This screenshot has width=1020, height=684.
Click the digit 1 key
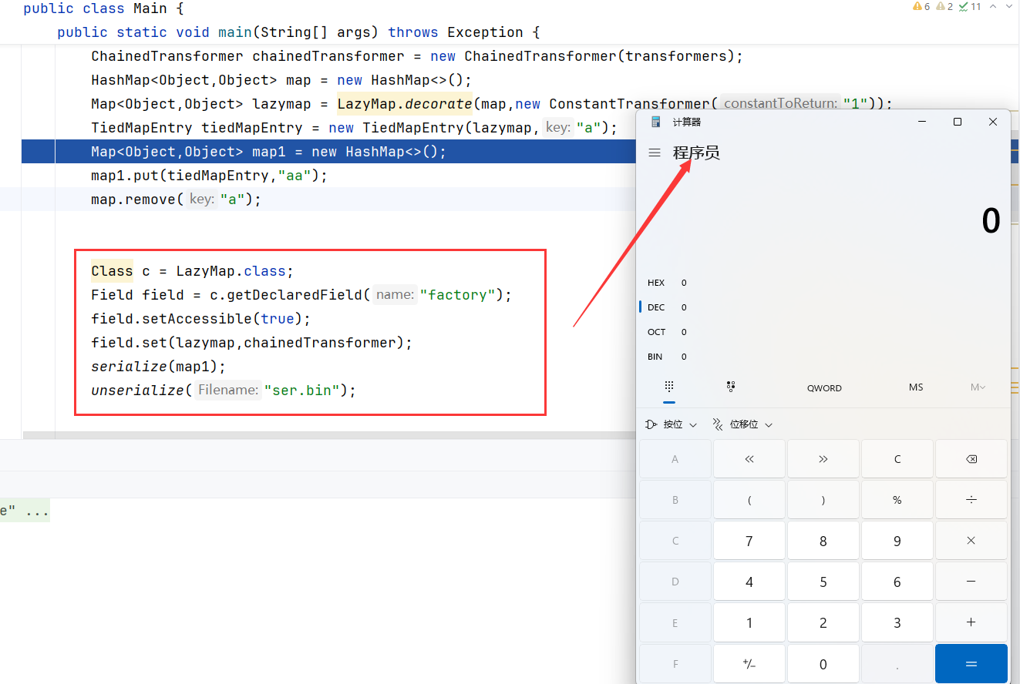[x=749, y=622]
